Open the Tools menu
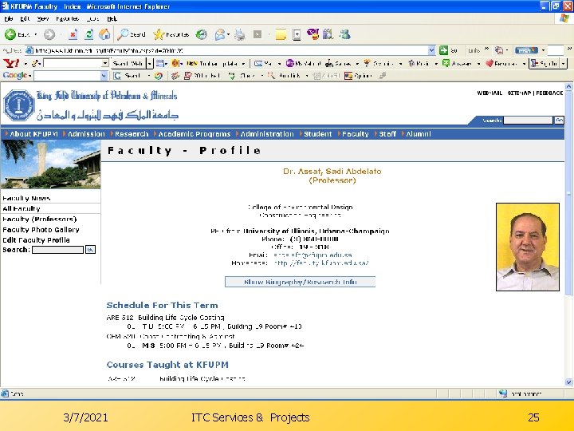This screenshot has width=574, height=431. (x=92, y=18)
